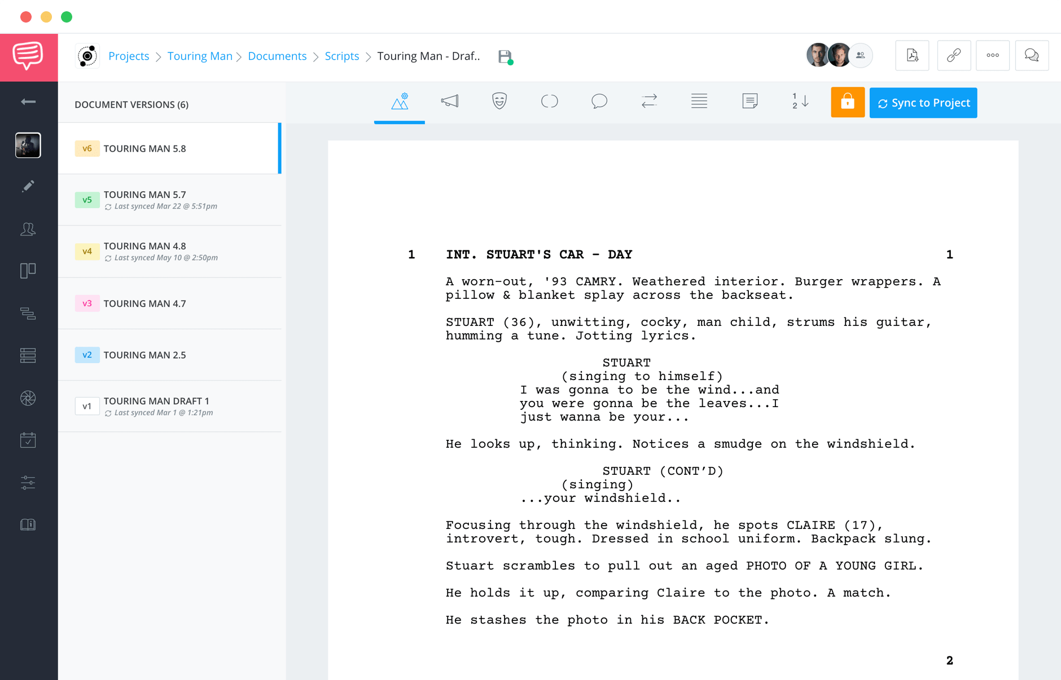Click the 'Last synced Mar 1 @ 1:21pm' text
The width and height of the screenshot is (1061, 680).
[164, 413]
